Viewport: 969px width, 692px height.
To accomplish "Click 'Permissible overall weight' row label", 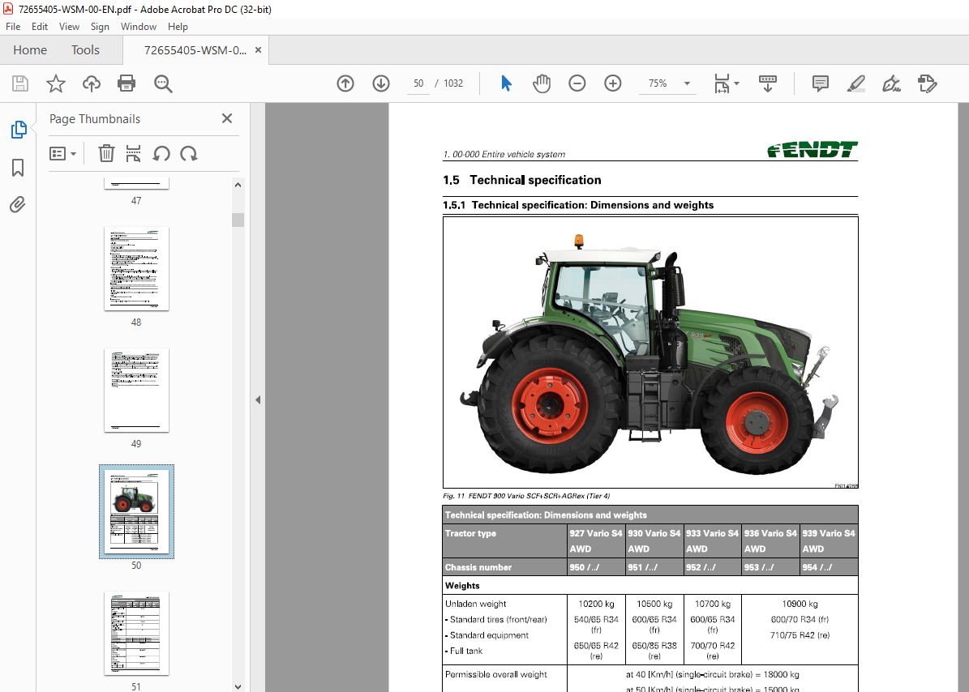I will point(496,674).
